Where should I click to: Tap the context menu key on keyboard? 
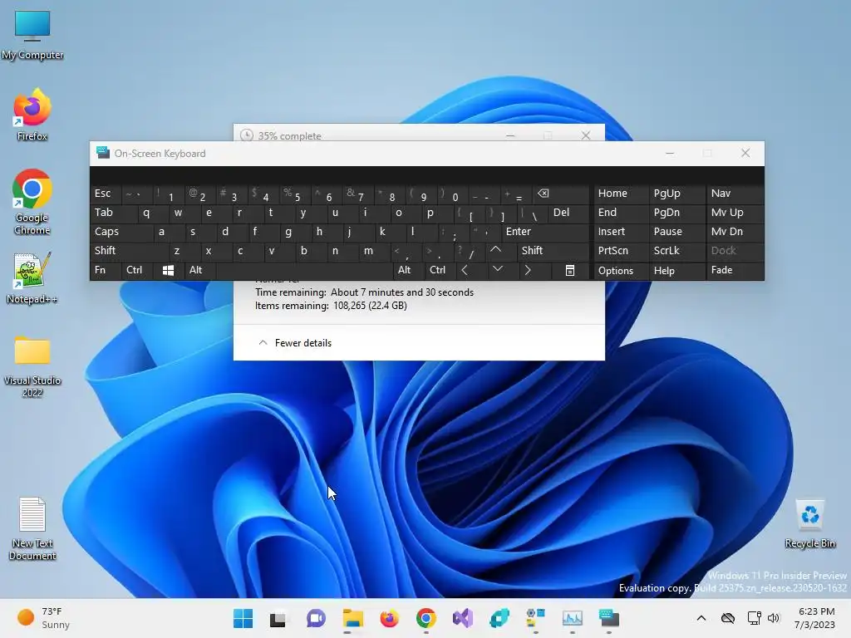(570, 270)
